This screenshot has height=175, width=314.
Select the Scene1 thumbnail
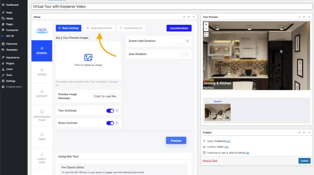(x=218, y=112)
